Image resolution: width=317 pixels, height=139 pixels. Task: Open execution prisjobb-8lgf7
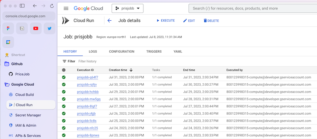[87, 106]
